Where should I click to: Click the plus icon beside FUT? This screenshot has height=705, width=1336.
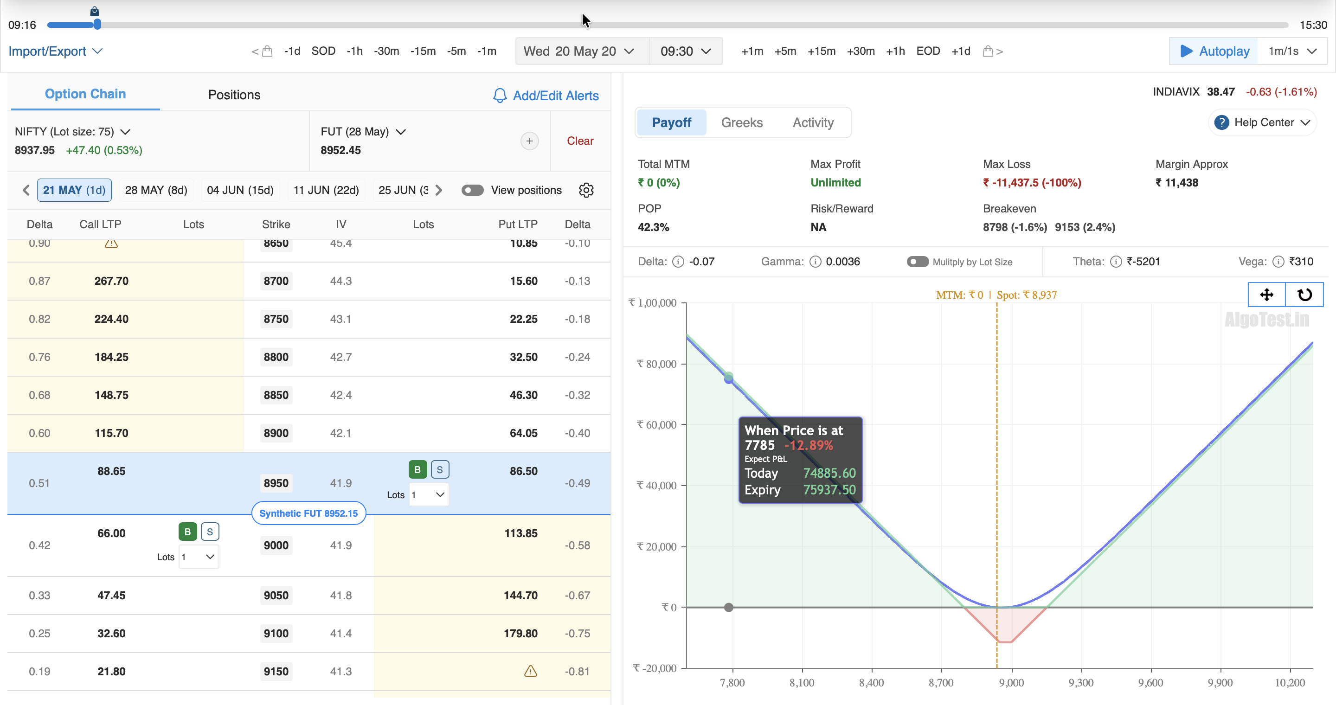click(x=529, y=141)
